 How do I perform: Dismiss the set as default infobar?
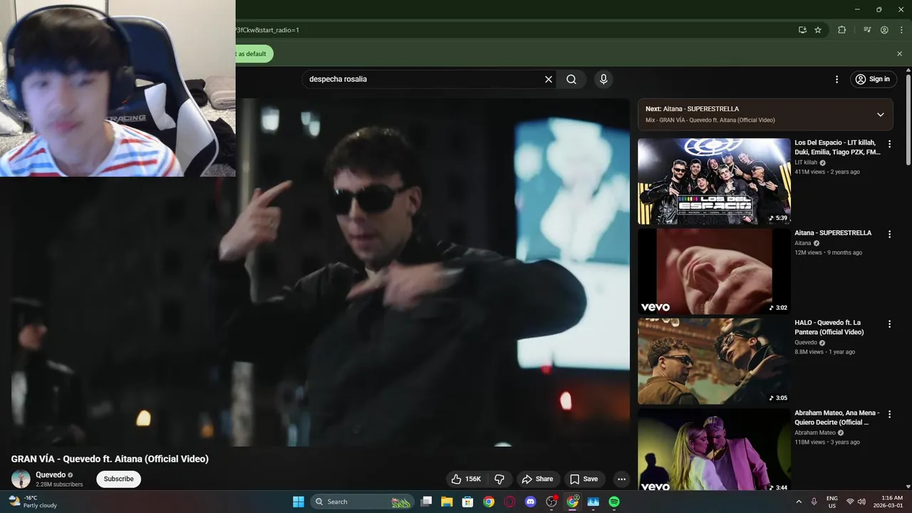point(899,53)
